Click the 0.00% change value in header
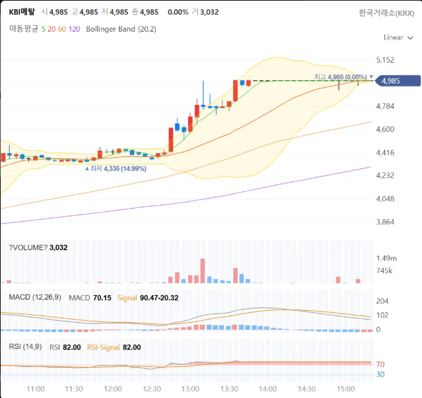This screenshot has width=422, height=398. [178, 12]
